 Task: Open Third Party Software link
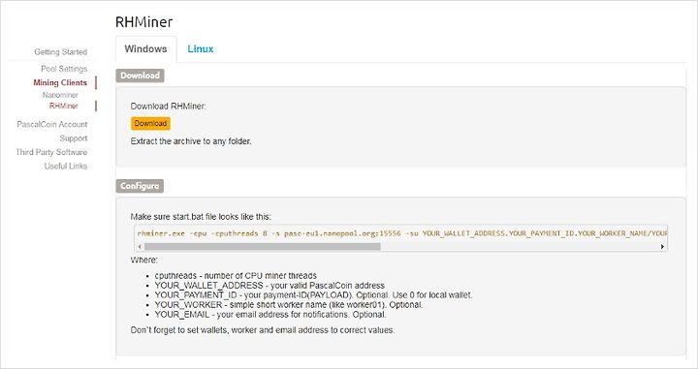[x=51, y=152]
